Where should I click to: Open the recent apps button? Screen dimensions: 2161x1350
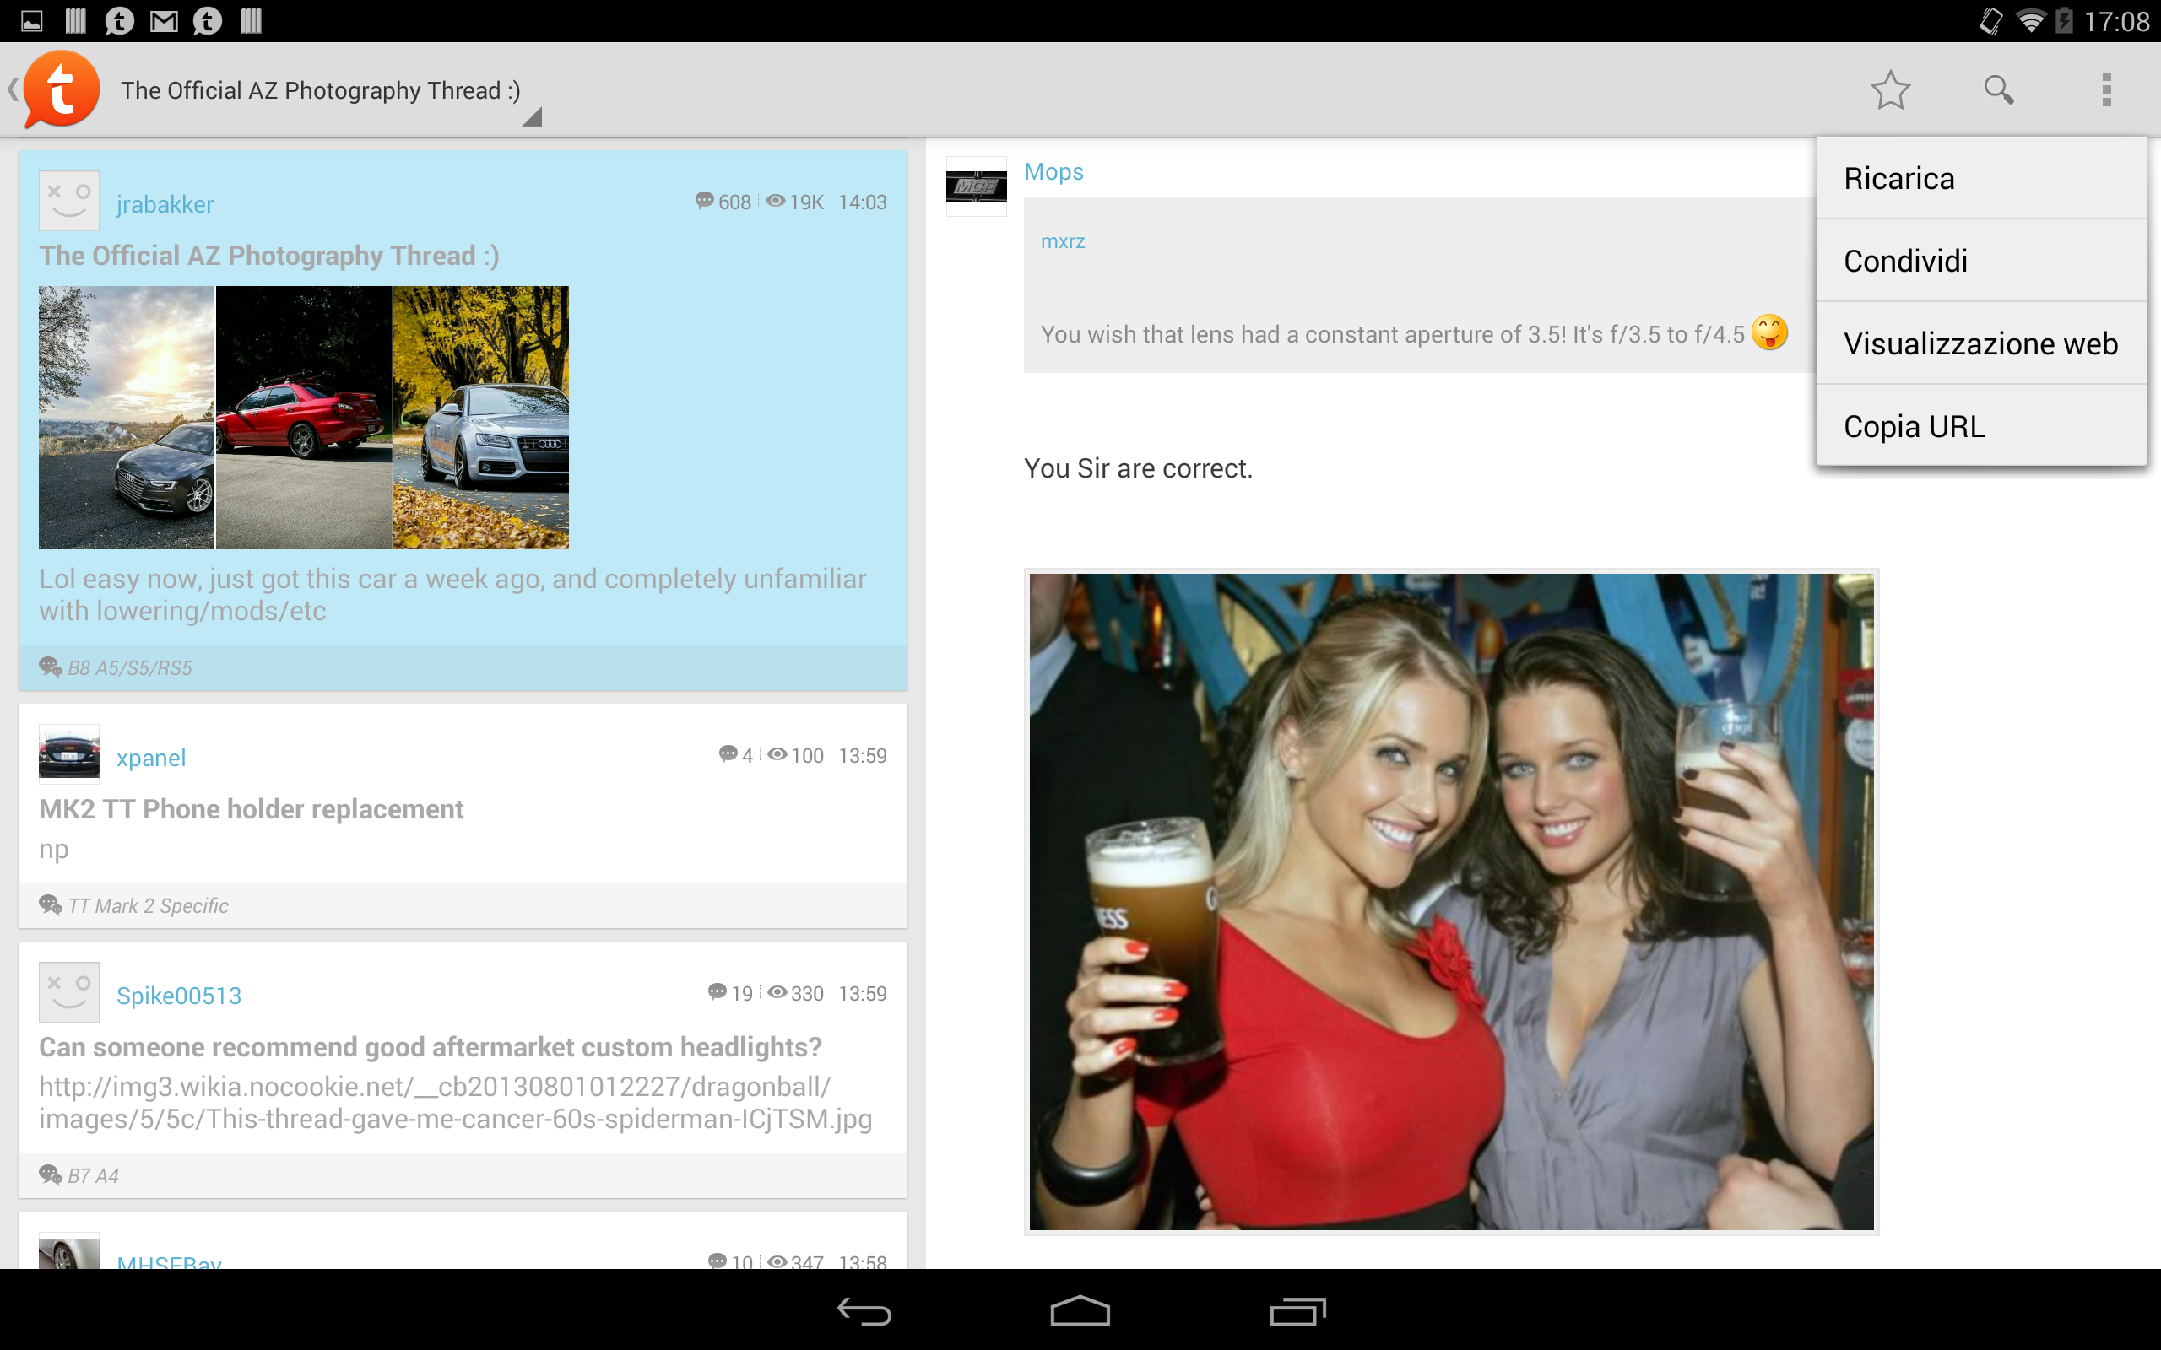pyautogui.click(x=1297, y=1311)
